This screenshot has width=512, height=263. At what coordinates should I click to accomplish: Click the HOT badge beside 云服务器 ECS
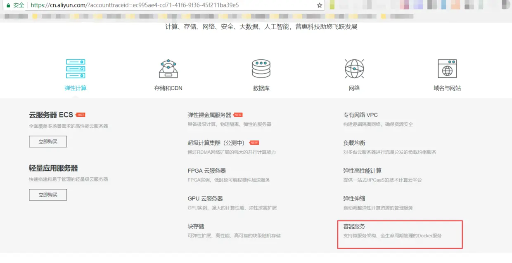pyautogui.click(x=81, y=115)
